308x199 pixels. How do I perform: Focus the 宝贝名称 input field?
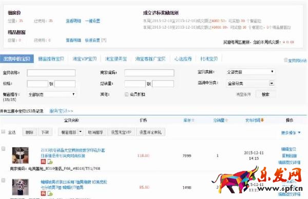click(51, 73)
